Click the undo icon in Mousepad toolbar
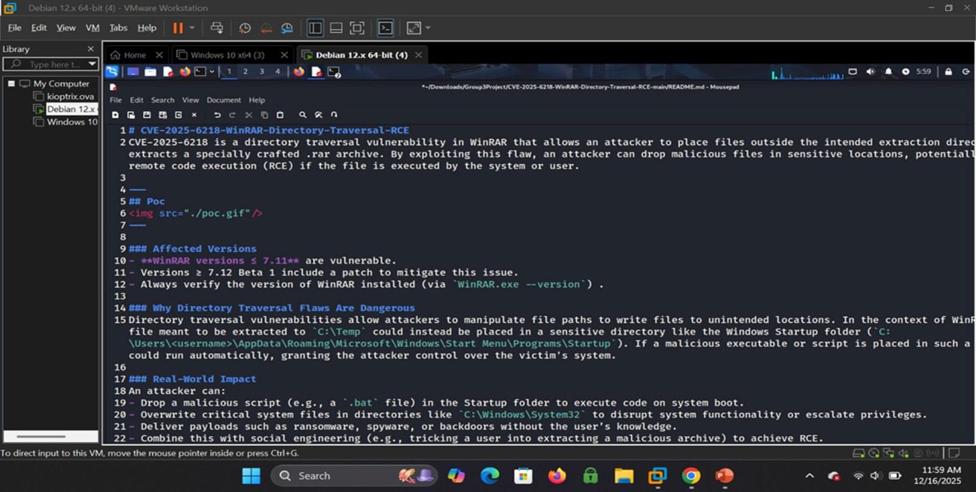Screen dimensions: 976x492 217,115
